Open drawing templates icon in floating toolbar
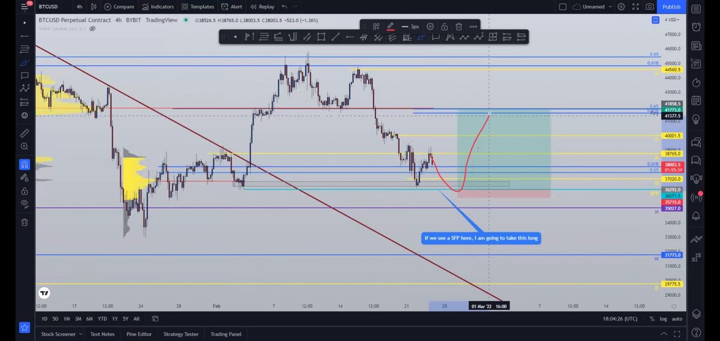This screenshot has width=720, height=341. [376, 26]
